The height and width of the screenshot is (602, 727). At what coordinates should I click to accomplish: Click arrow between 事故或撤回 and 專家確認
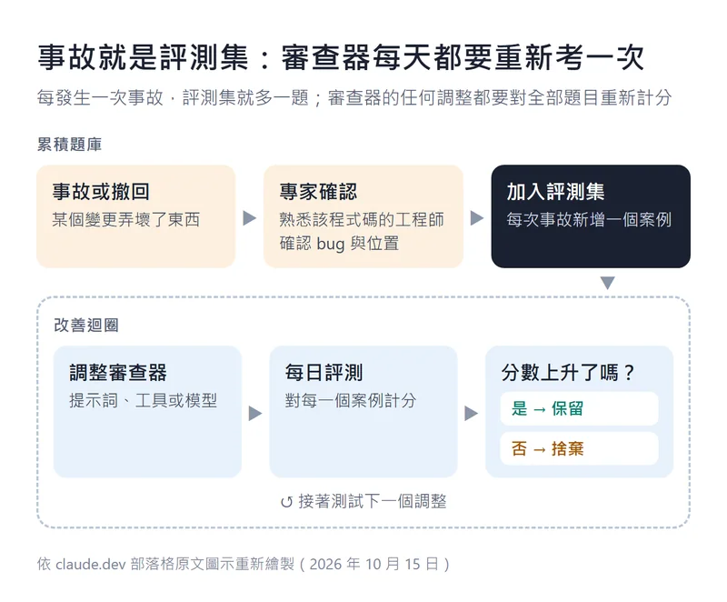point(249,217)
